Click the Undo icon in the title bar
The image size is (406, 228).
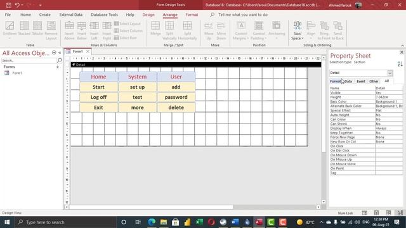click(17, 5)
